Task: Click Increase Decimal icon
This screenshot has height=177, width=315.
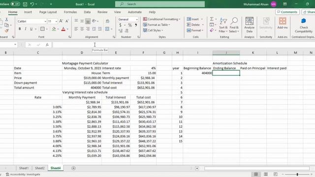Action: 120,30
